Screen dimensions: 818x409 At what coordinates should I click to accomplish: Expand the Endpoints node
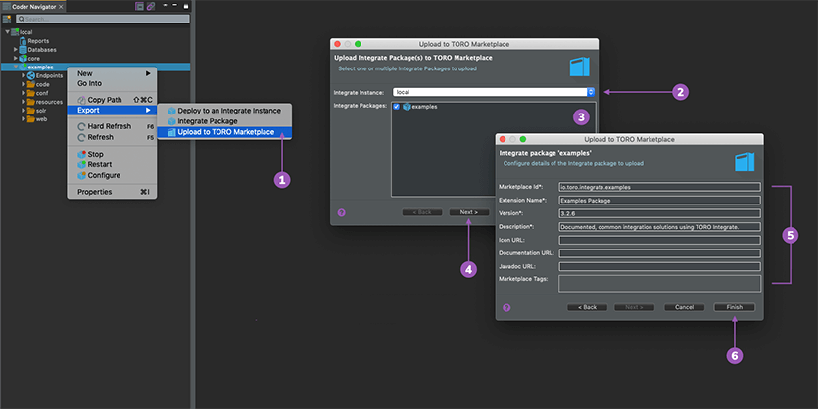pyautogui.click(x=24, y=75)
